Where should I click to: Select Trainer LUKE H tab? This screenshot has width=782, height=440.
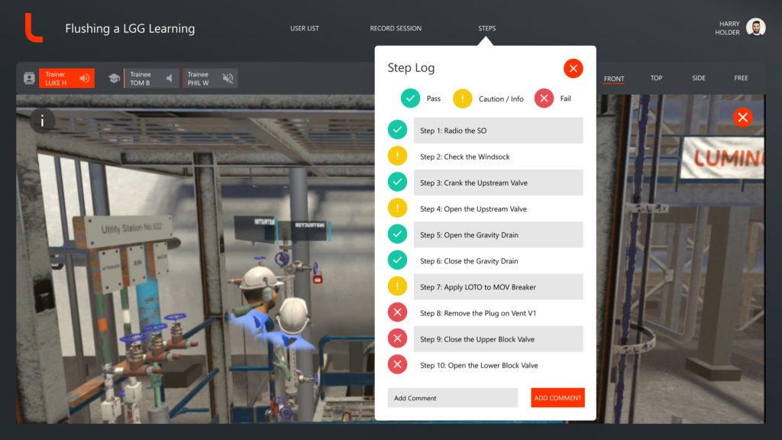(x=67, y=79)
